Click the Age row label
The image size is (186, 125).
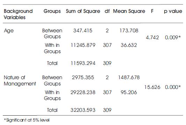coord(9,31)
